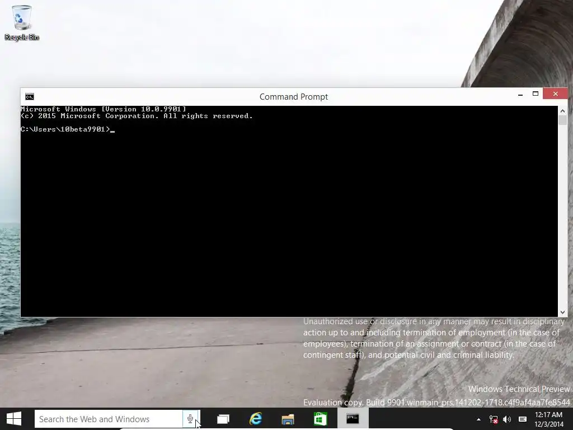The width and height of the screenshot is (573, 430).
Task: Activate the microphone voice search icon
Action: point(190,419)
